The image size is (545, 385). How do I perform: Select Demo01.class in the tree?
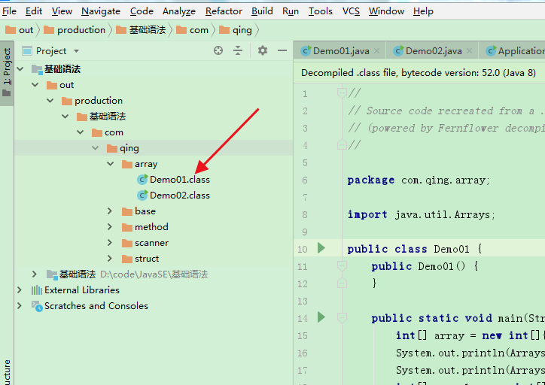(x=180, y=180)
